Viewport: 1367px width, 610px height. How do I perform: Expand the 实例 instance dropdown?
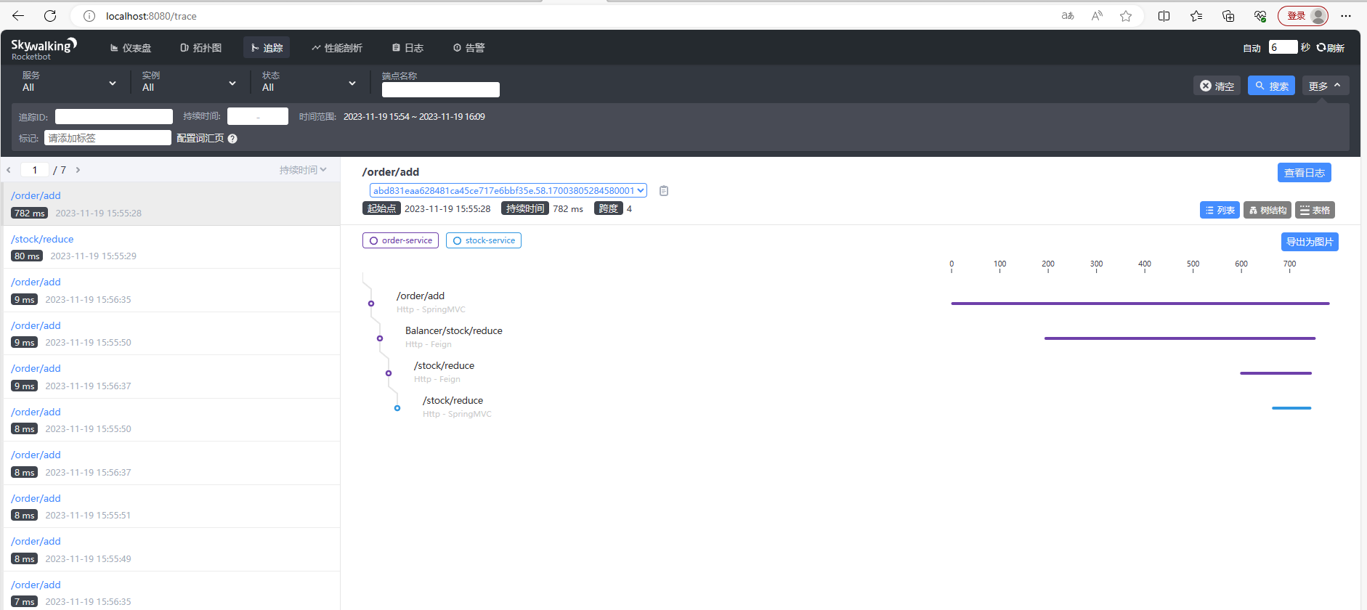click(x=190, y=81)
